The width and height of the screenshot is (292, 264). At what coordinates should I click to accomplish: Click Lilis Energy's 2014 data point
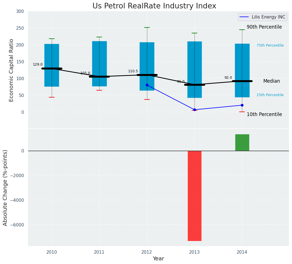pyautogui.click(x=242, y=105)
